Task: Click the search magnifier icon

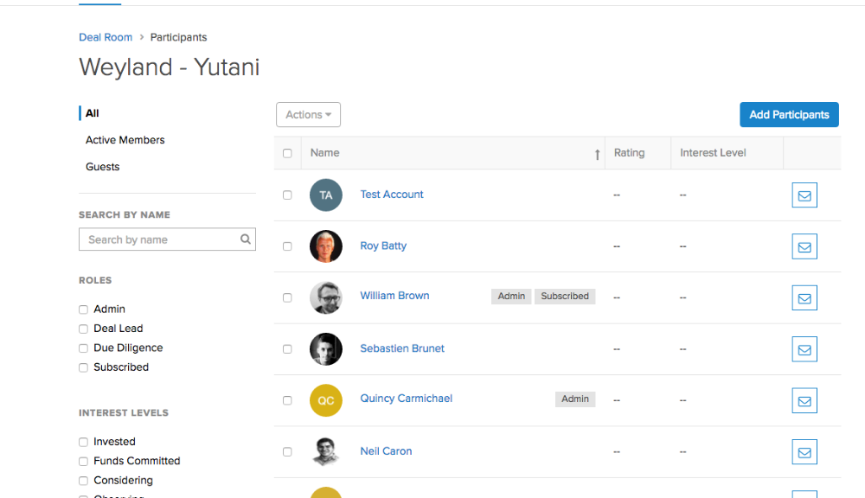Action: point(246,239)
